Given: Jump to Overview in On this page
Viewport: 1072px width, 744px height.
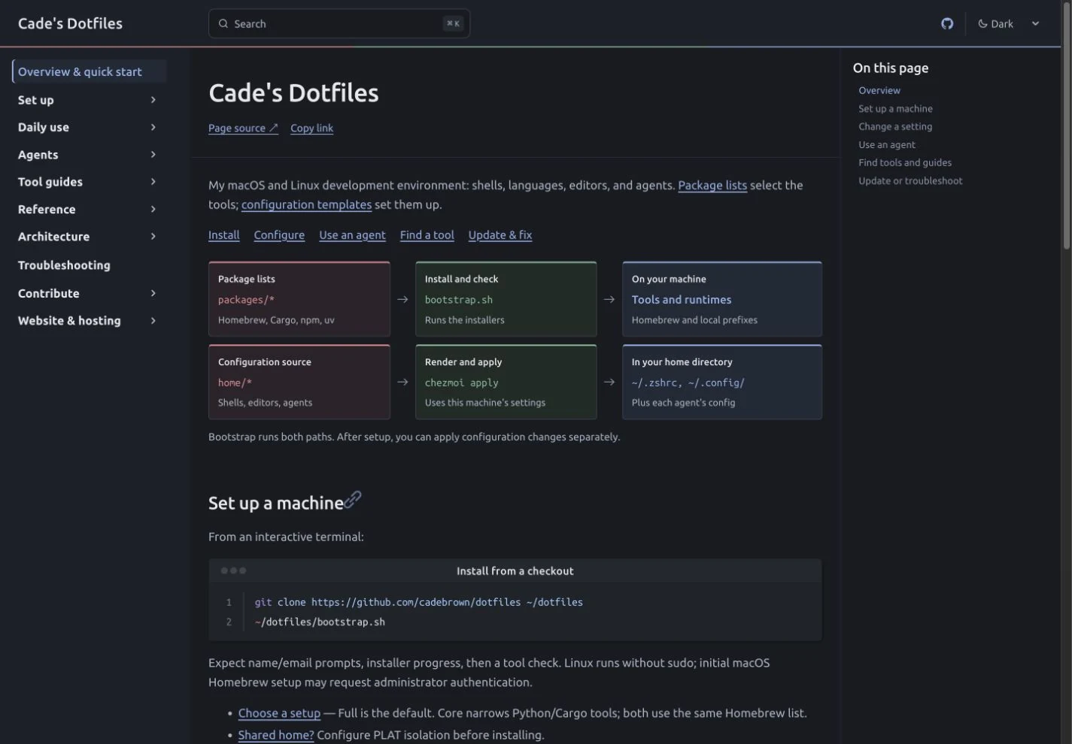Looking at the screenshot, I should (879, 90).
